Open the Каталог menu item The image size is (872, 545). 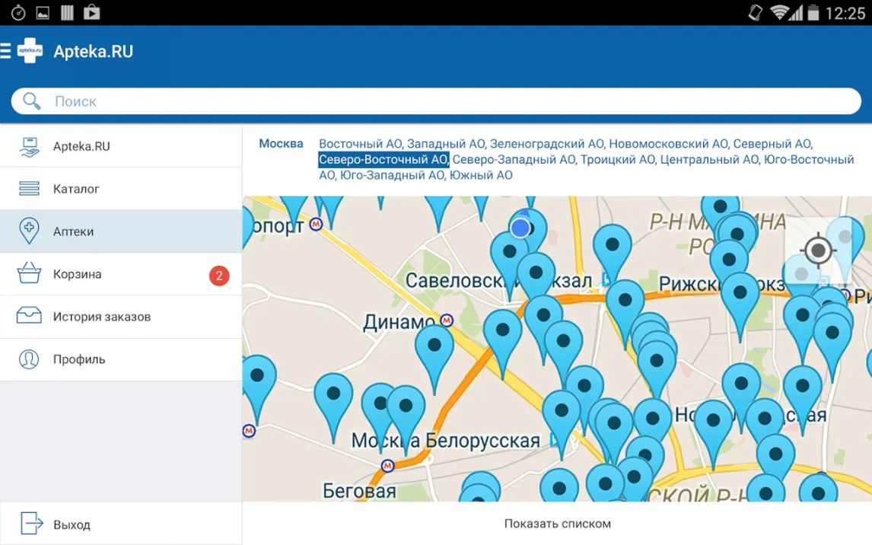pos(76,189)
